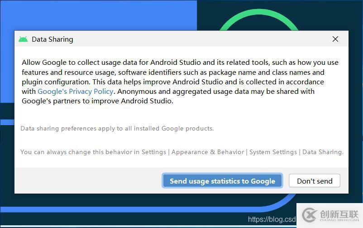Choose the Don't send button
The image size is (363, 228).
[315, 181]
